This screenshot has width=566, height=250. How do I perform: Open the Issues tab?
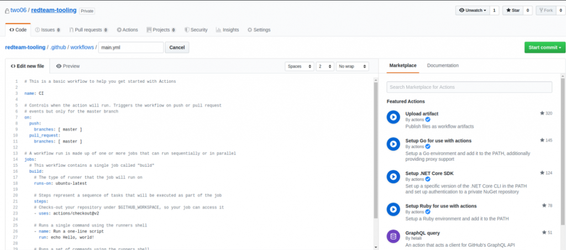[x=48, y=30]
